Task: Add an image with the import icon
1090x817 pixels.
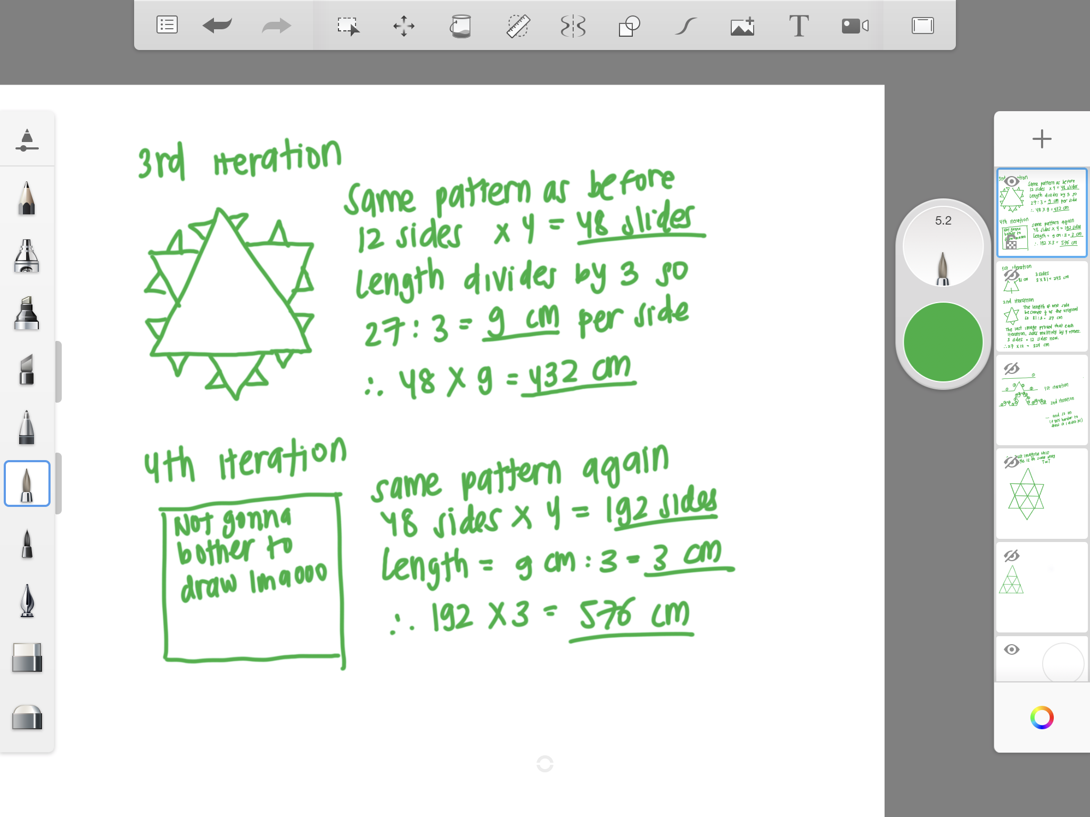Action: [x=742, y=26]
